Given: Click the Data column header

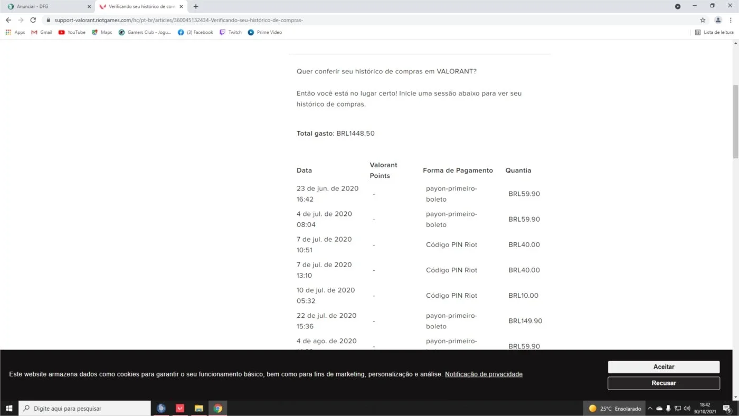Looking at the screenshot, I should pos(304,171).
